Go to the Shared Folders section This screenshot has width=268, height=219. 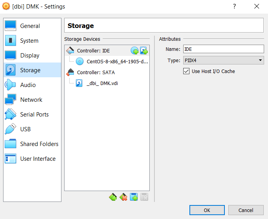tap(39, 144)
